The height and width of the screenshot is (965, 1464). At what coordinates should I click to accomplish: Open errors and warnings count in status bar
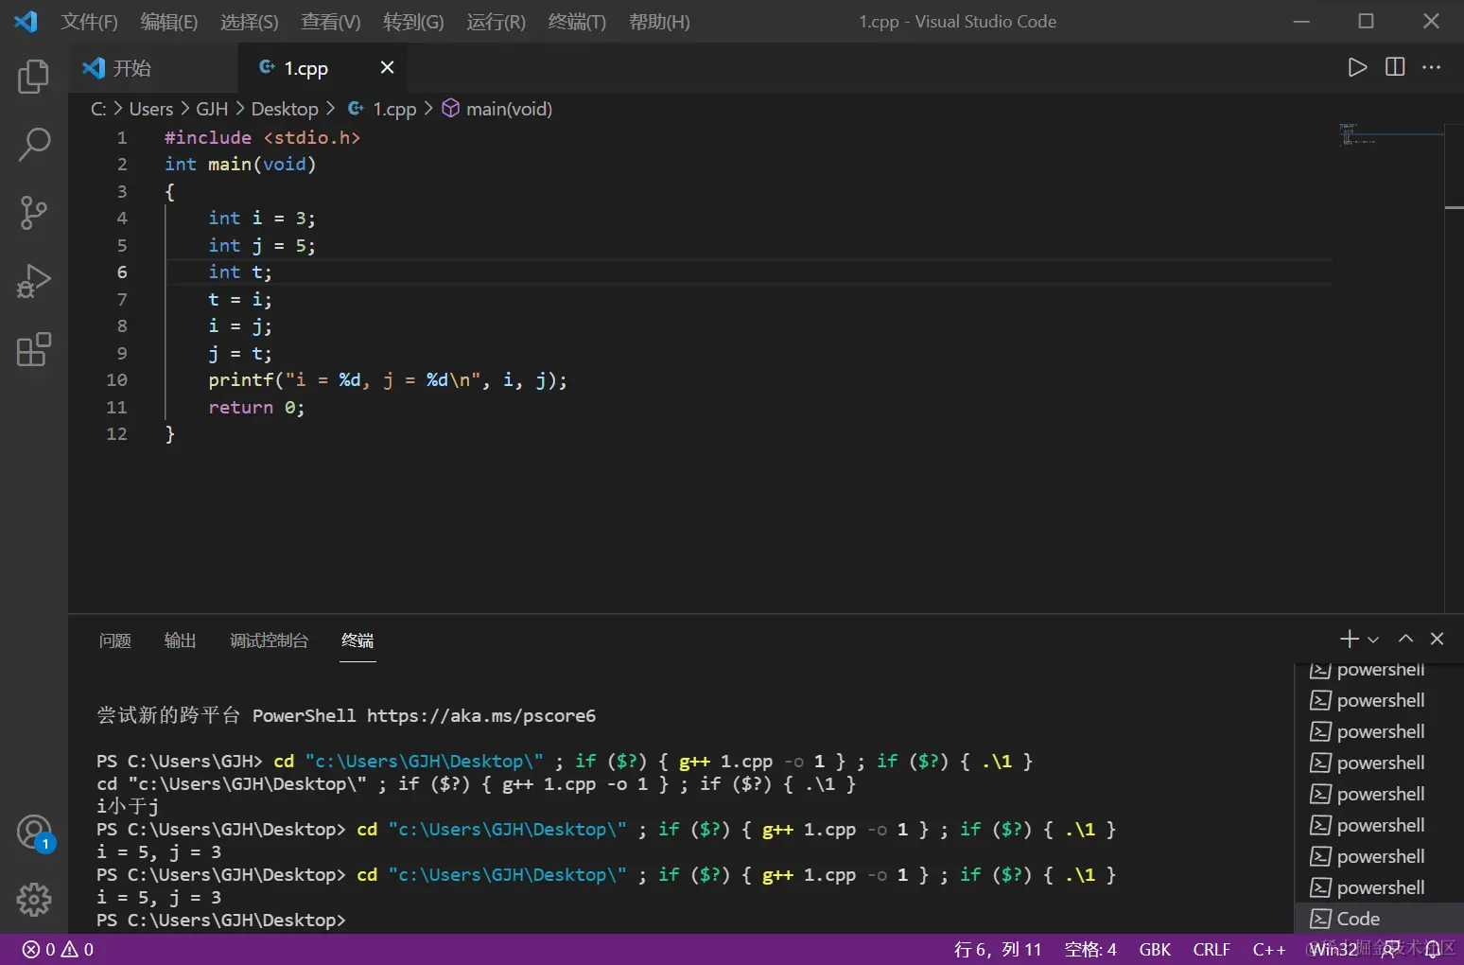[58, 949]
